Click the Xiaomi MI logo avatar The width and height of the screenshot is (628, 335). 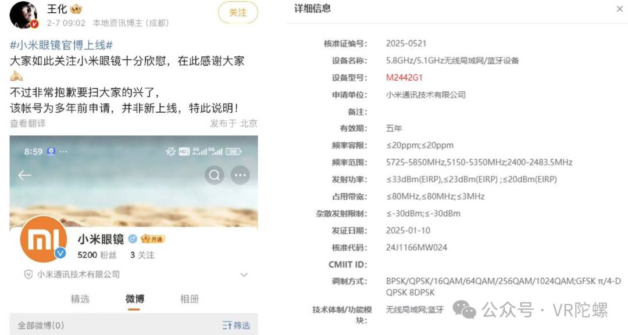(x=43, y=239)
